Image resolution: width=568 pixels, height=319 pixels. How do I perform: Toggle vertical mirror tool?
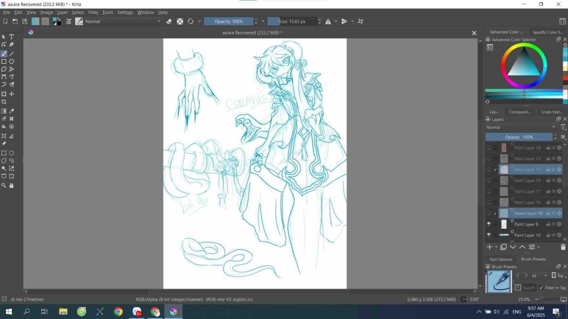344,21
